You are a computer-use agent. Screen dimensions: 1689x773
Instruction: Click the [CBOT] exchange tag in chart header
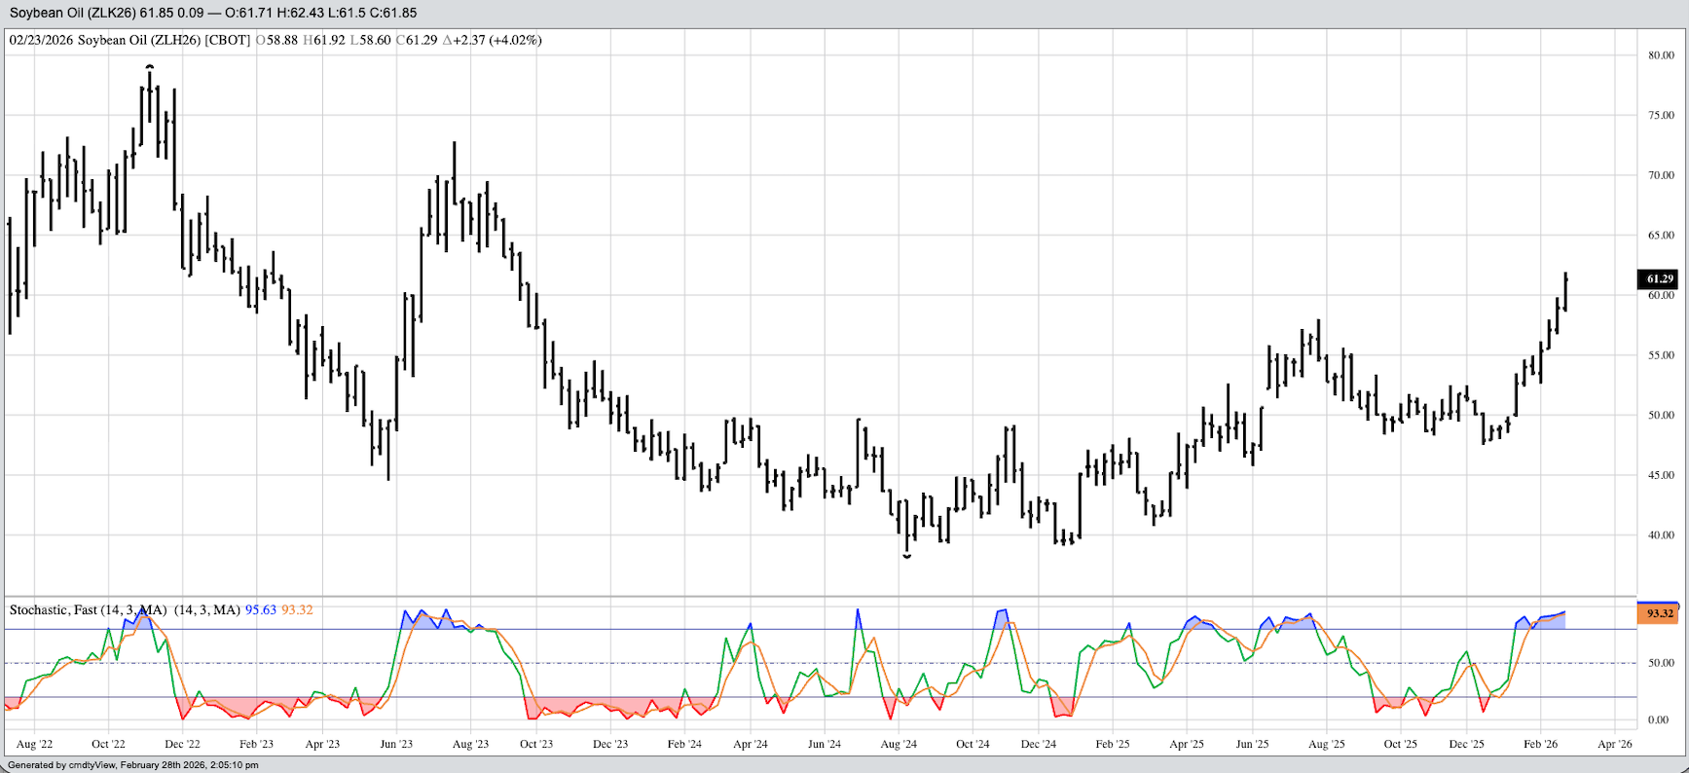(228, 40)
